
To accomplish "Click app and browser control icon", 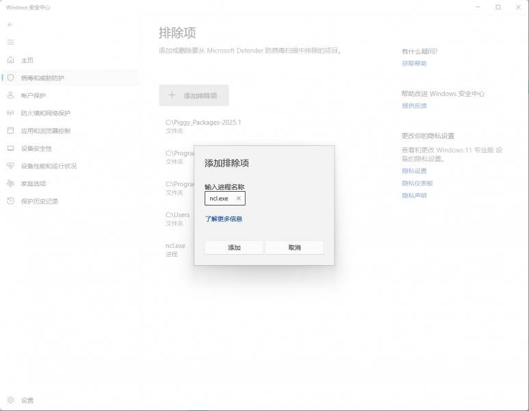I will coord(10,131).
